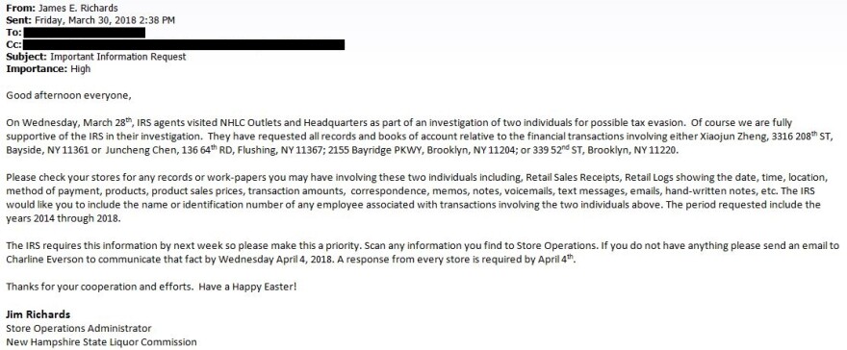This screenshot has height=350, width=847.
Task: Click the bold Jim Richards signature
Action: pyautogui.click(x=38, y=314)
